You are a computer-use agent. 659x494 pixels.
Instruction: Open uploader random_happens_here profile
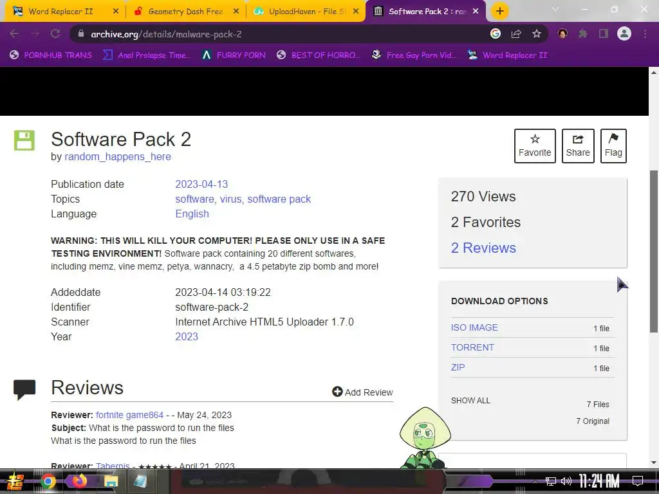[118, 157]
